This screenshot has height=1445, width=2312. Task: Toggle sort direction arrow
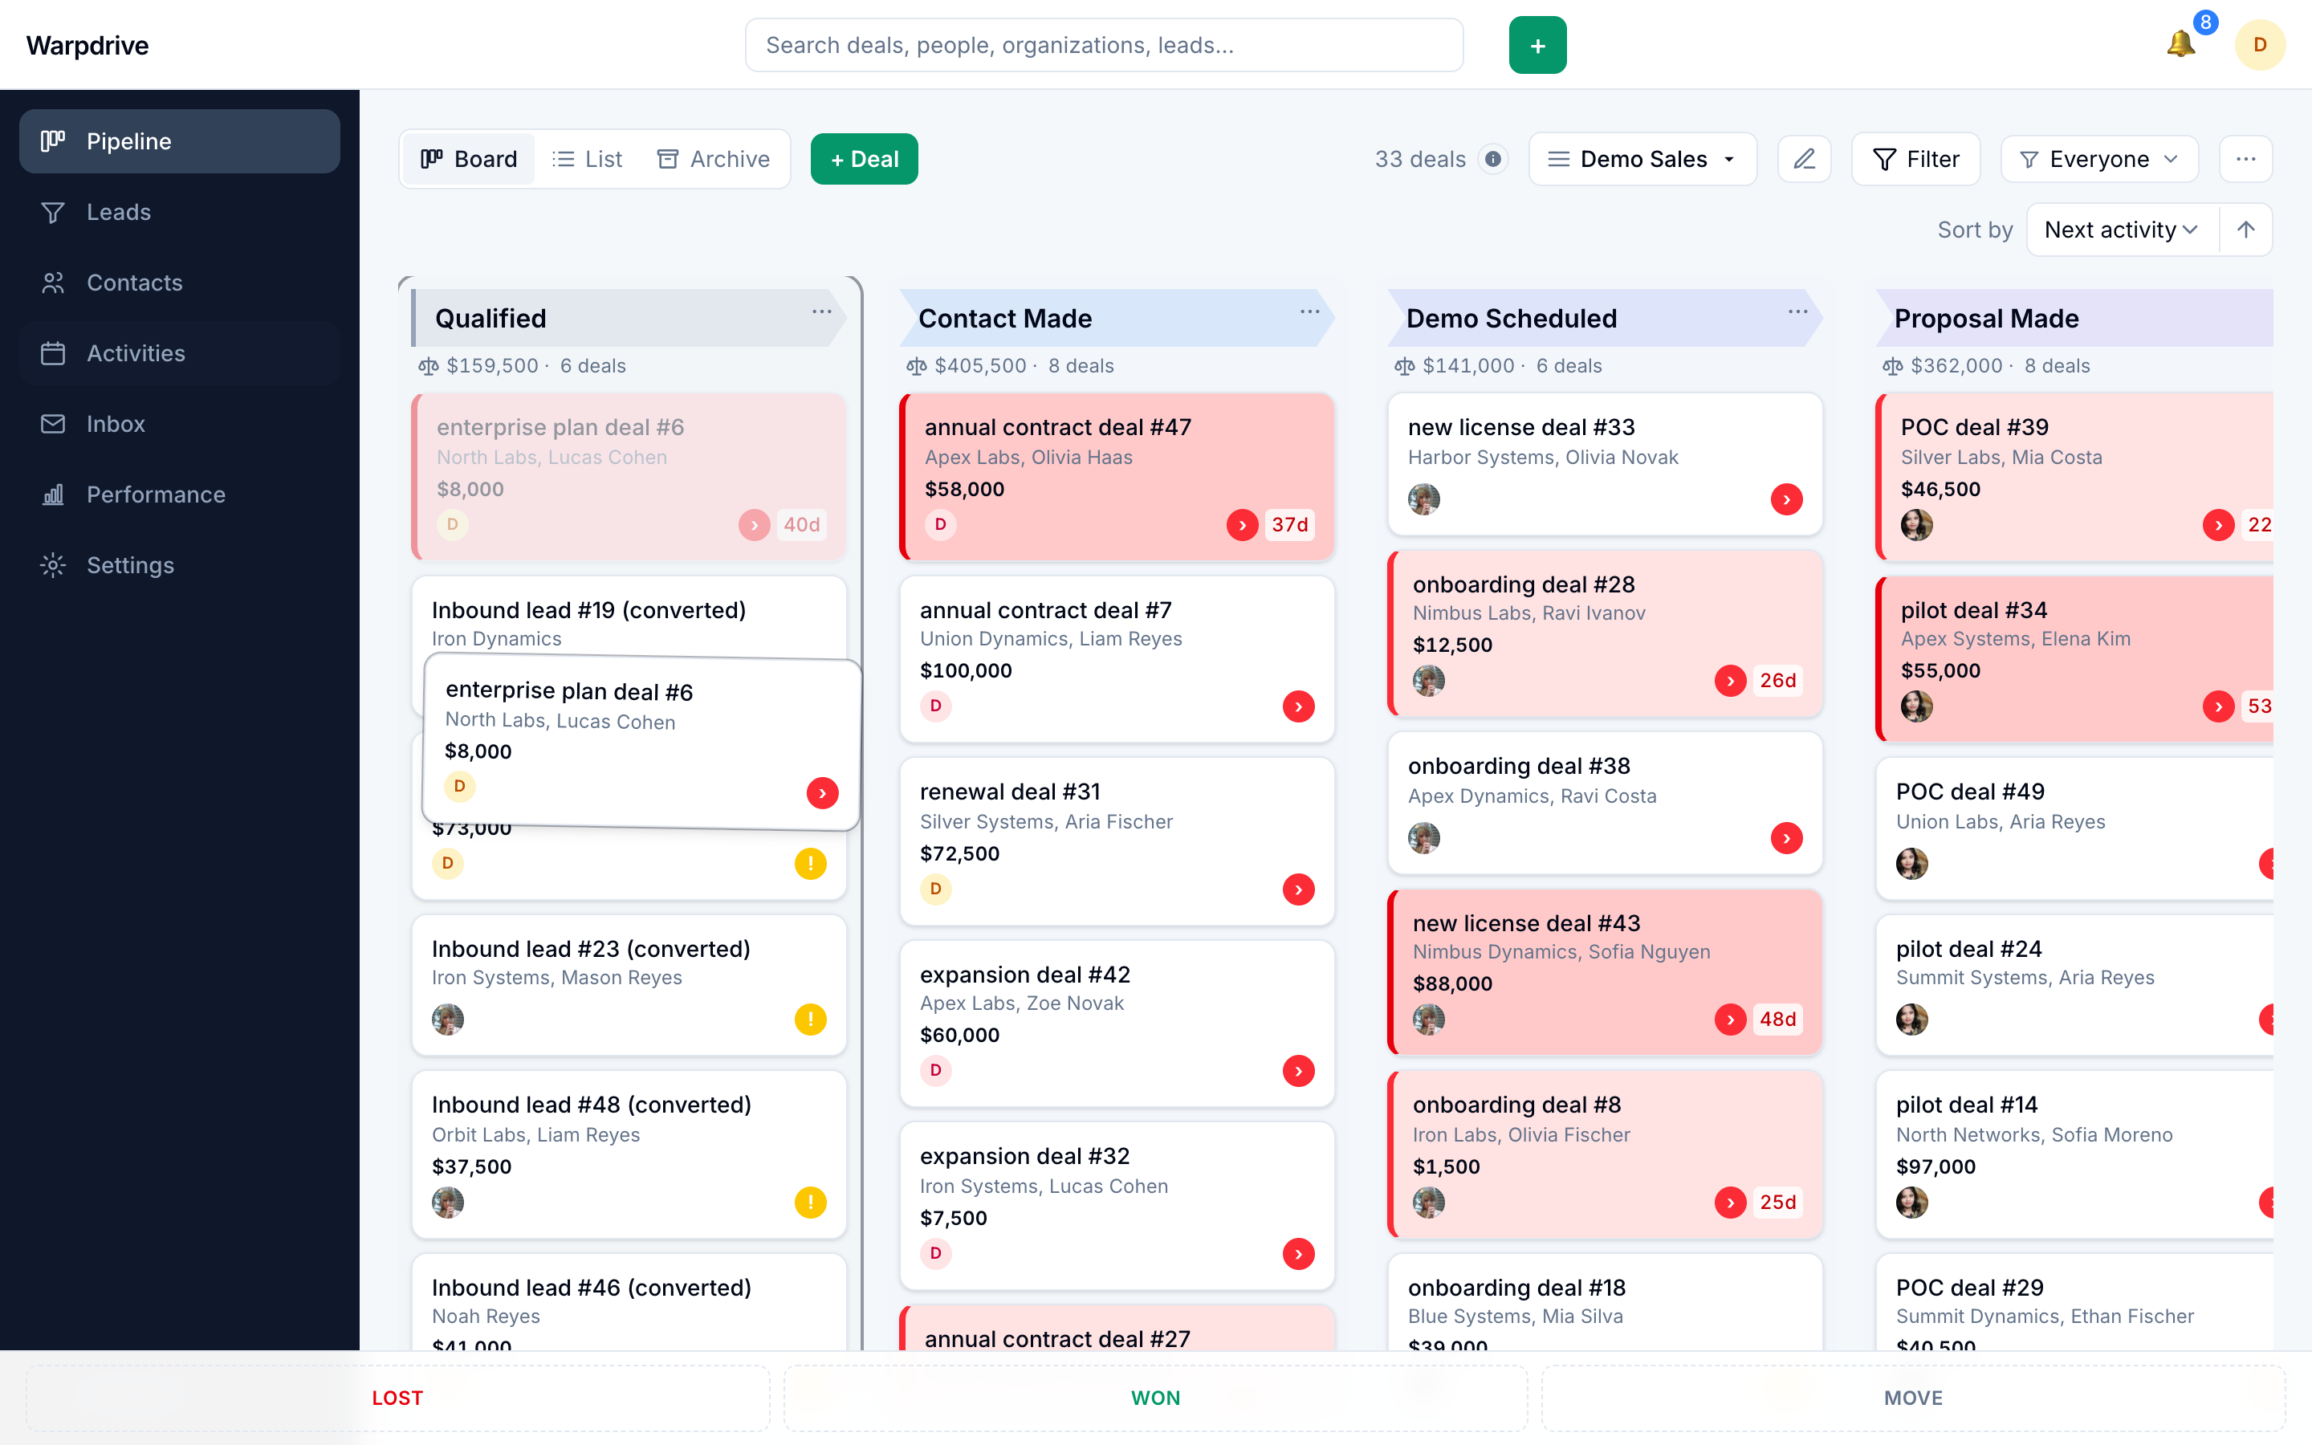click(2245, 230)
